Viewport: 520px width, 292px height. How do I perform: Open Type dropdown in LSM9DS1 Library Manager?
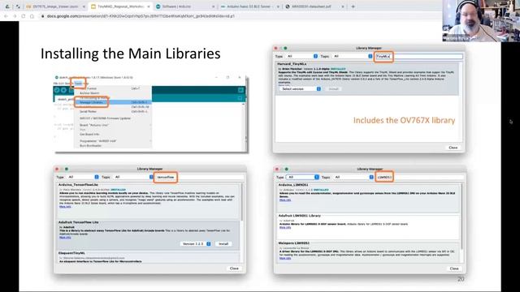[303, 177]
